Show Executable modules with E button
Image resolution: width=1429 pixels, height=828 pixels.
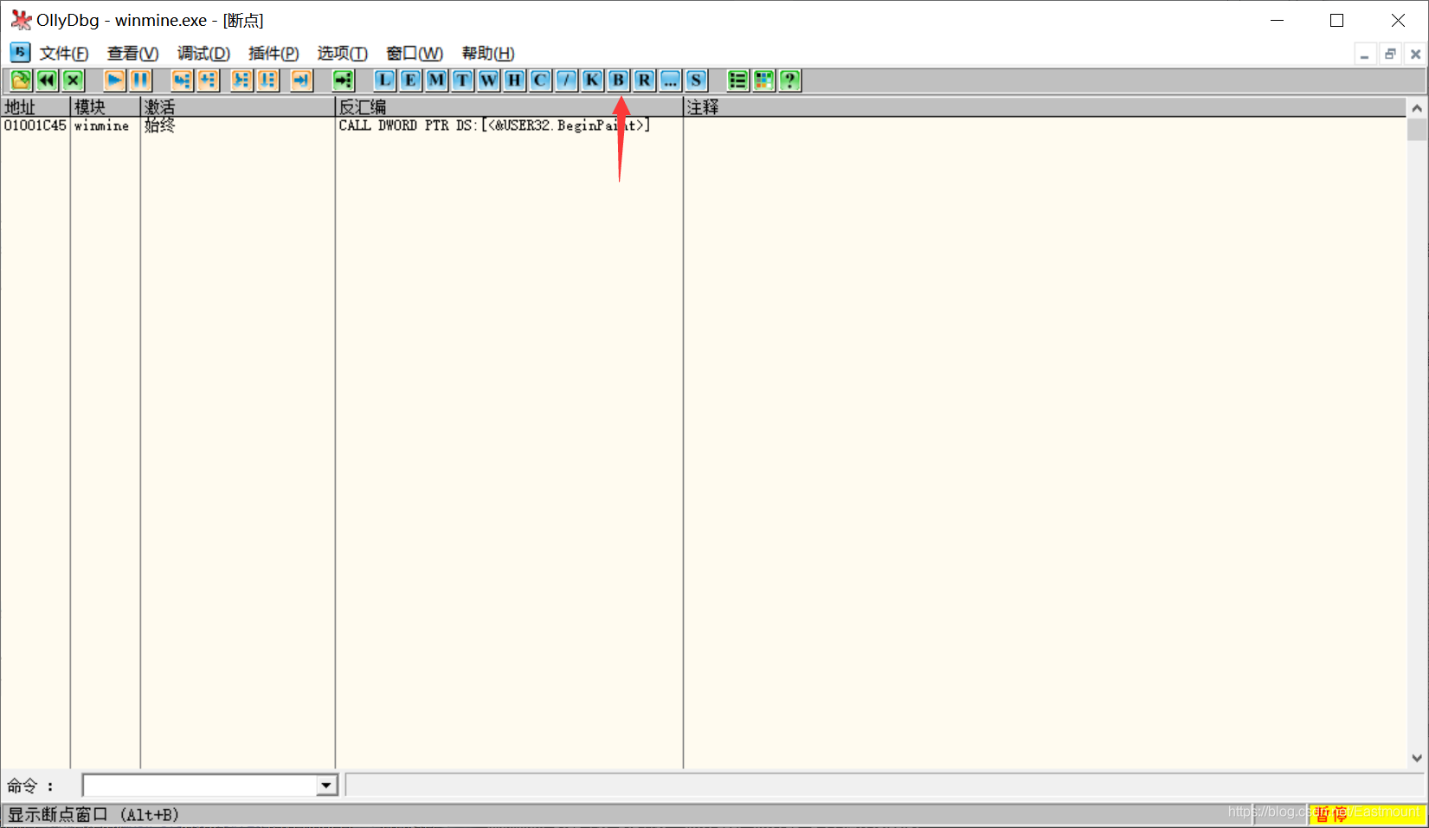click(x=410, y=80)
